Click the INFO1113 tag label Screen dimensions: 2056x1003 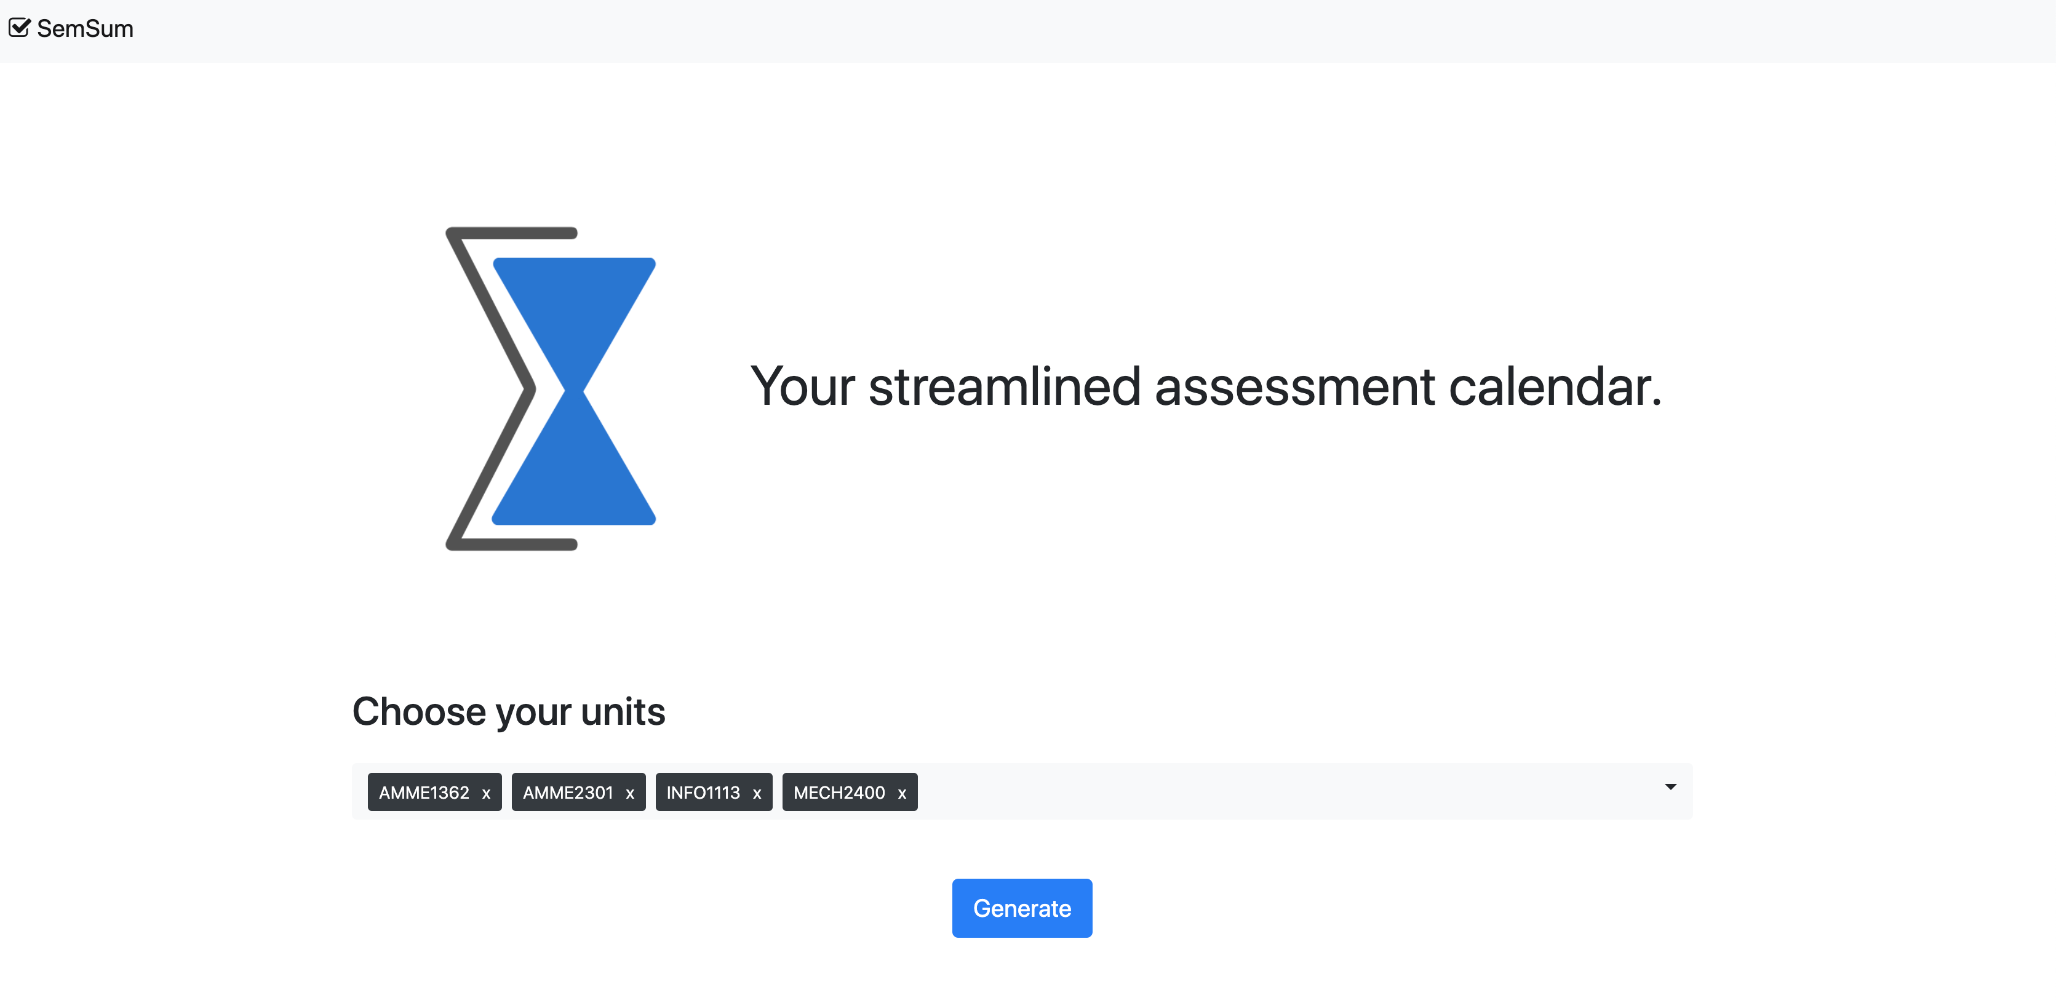[703, 792]
